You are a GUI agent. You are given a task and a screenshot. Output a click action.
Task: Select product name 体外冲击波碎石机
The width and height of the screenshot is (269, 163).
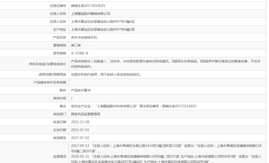pyautogui.click(x=84, y=37)
